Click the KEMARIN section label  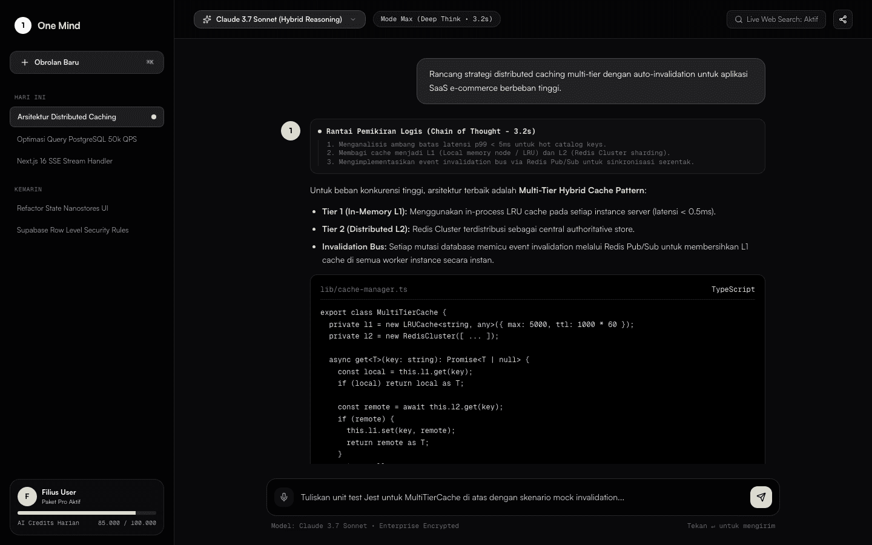tap(28, 190)
